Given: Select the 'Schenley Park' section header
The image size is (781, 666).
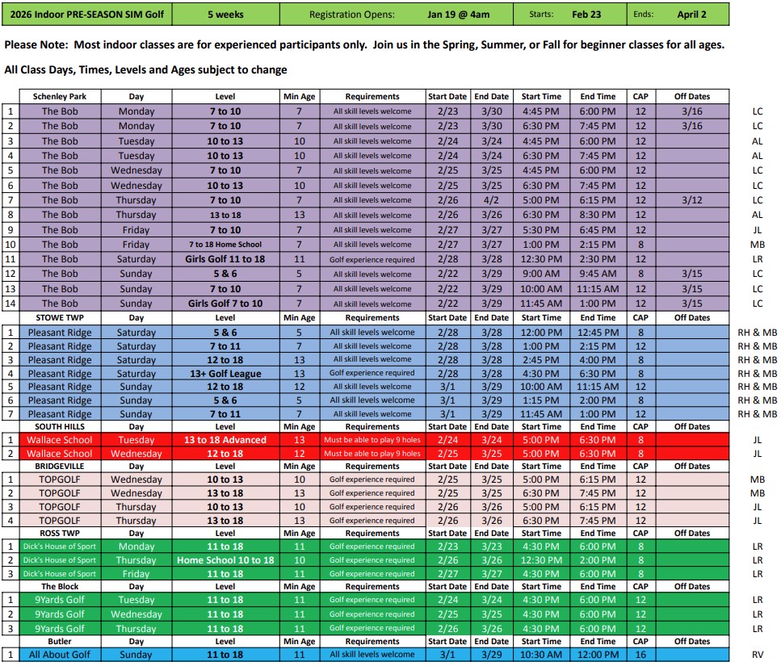Looking at the screenshot, I should (x=60, y=97).
